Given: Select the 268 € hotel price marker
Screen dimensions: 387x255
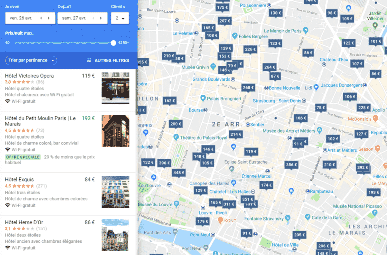Looking at the screenshot, I should (x=248, y=88).
